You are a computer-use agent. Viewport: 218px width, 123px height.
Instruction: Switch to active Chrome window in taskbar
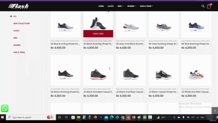click(128, 117)
